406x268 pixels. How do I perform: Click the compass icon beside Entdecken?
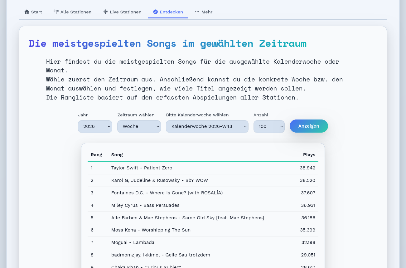pyautogui.click(x=156, y=12)
